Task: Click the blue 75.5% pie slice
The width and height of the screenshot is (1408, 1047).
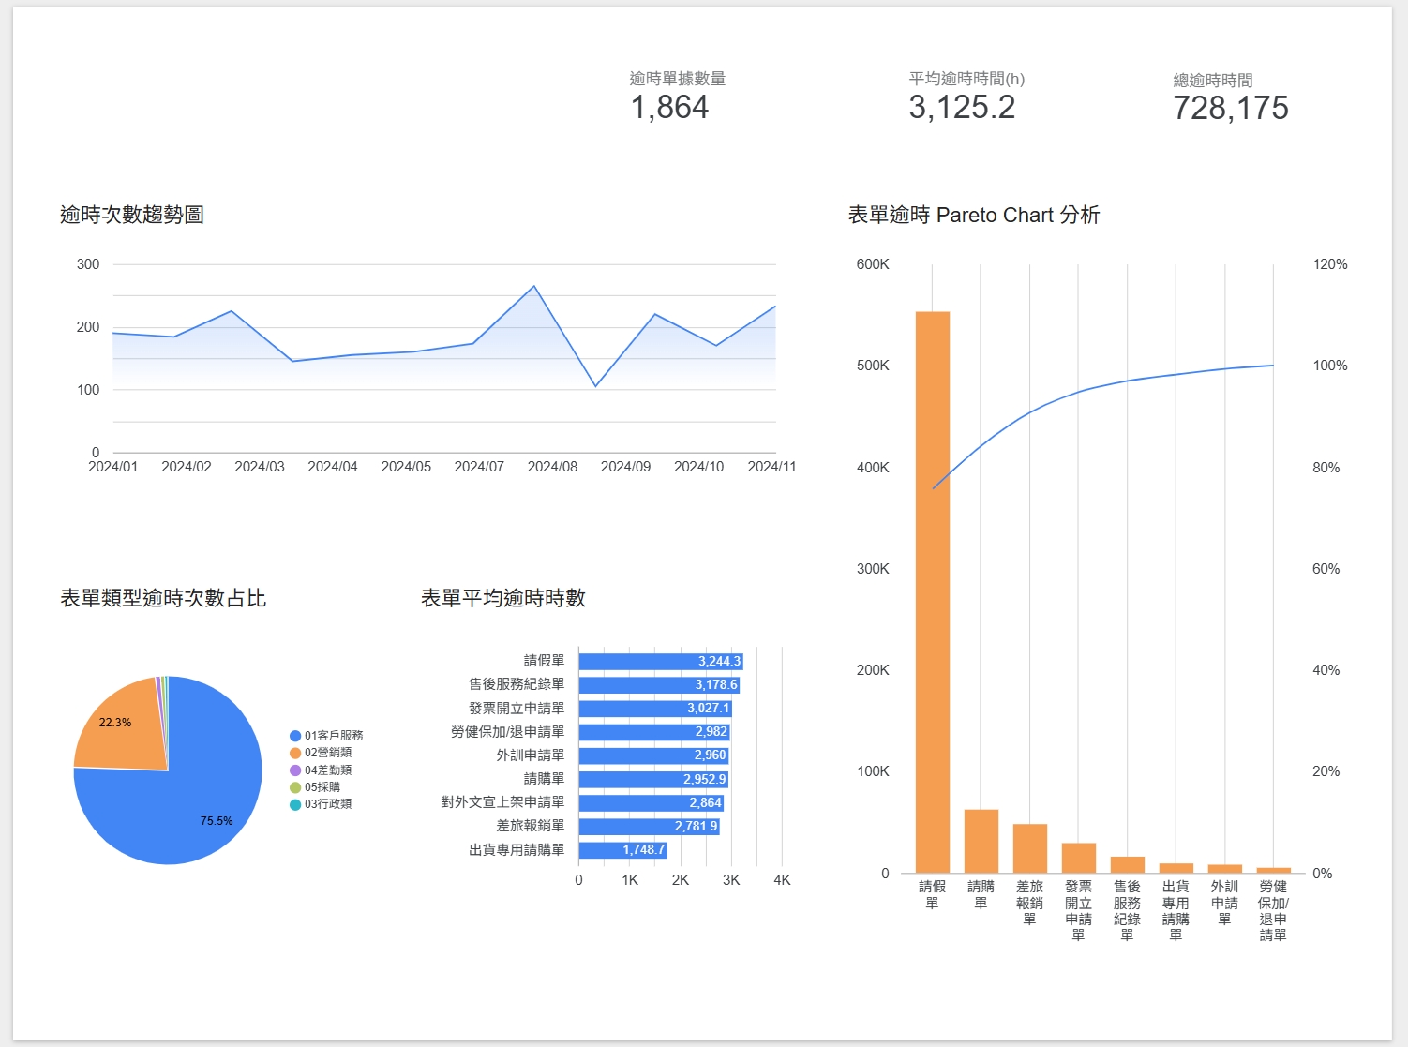Action: click(187, 806)
